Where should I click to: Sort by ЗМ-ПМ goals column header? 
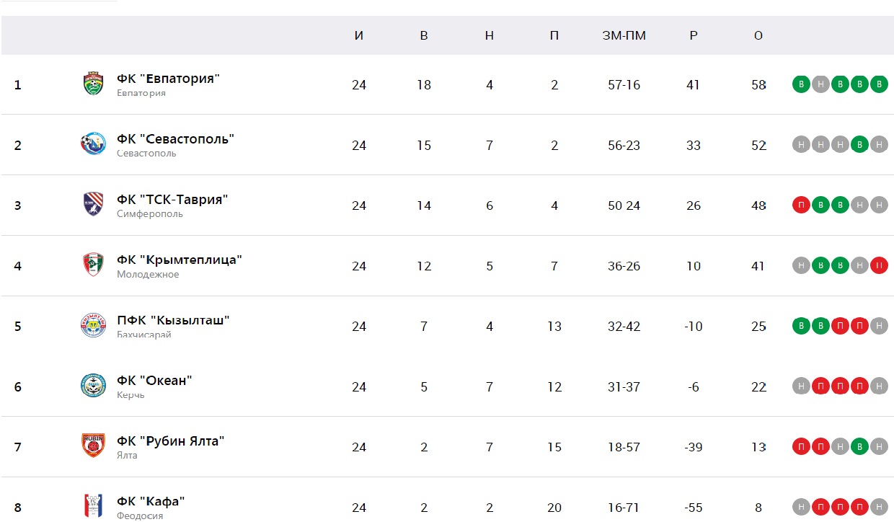pos(624,36)
